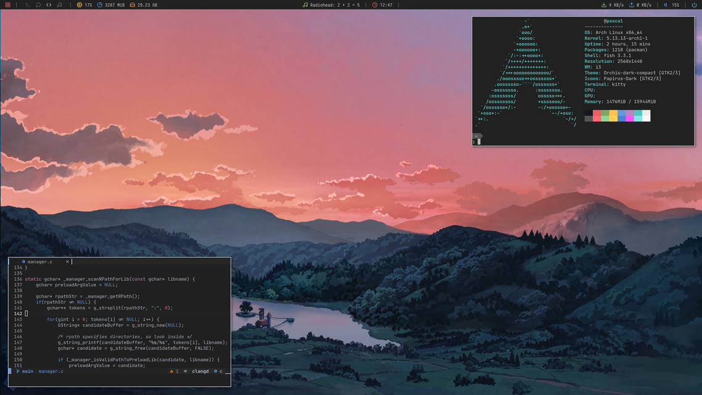Click the clangd LSP status indicator
This screenshot has width=702, height=395.
(200, 372)
